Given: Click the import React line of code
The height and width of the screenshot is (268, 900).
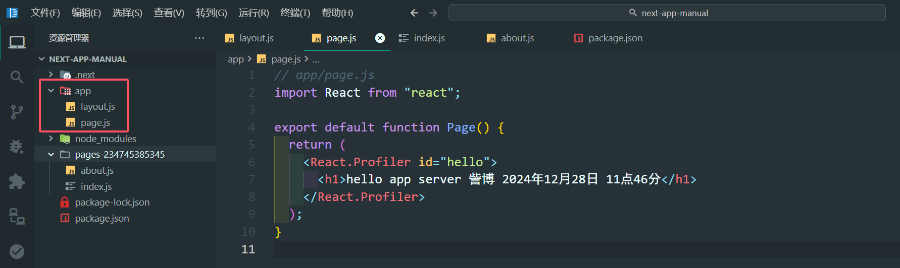Looking at the screenshot, I should point(367,93).
